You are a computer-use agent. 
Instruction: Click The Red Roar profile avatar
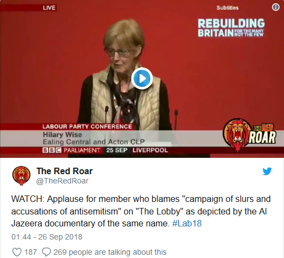pyautogui.click(x=21, y=176)
